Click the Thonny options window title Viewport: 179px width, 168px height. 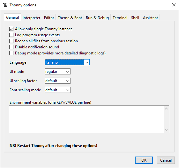[x=23, y=5]
